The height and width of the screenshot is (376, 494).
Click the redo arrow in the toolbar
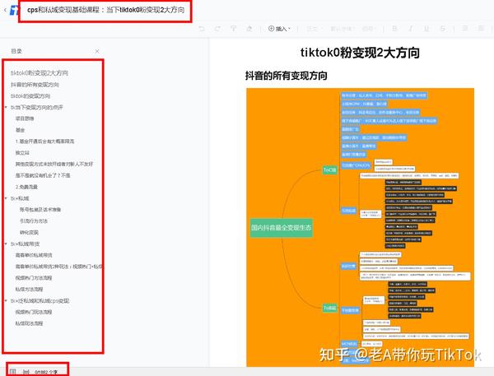tap(217, 29)
